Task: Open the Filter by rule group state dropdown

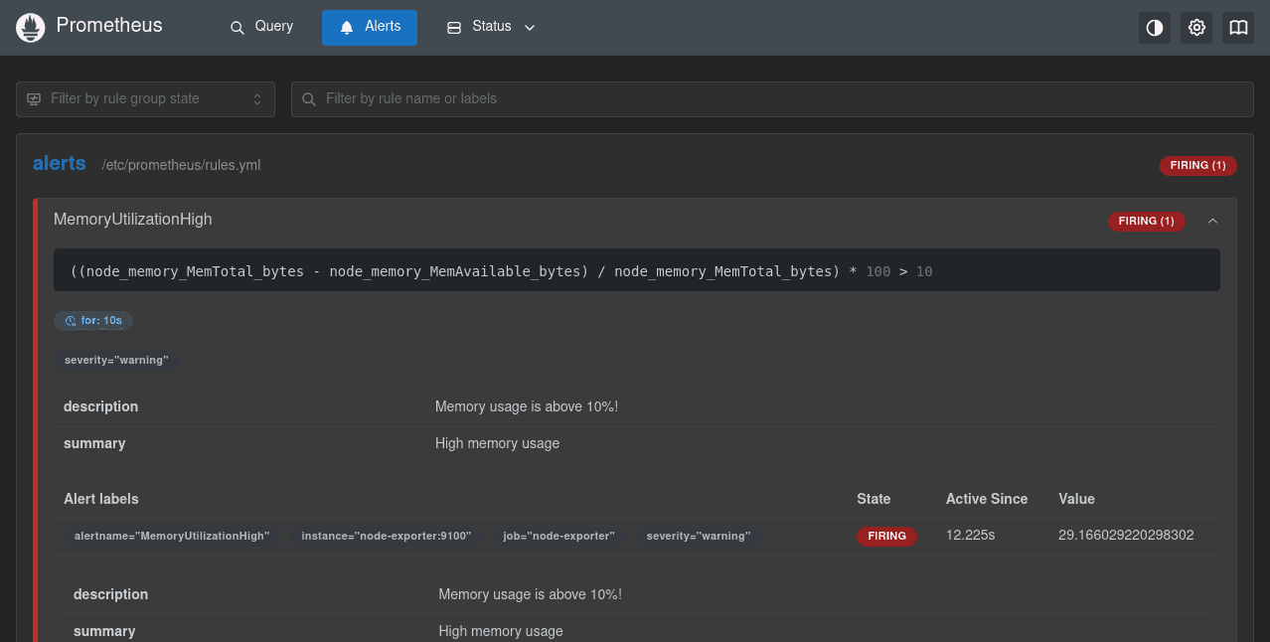Action: click(x=145, y=99)
